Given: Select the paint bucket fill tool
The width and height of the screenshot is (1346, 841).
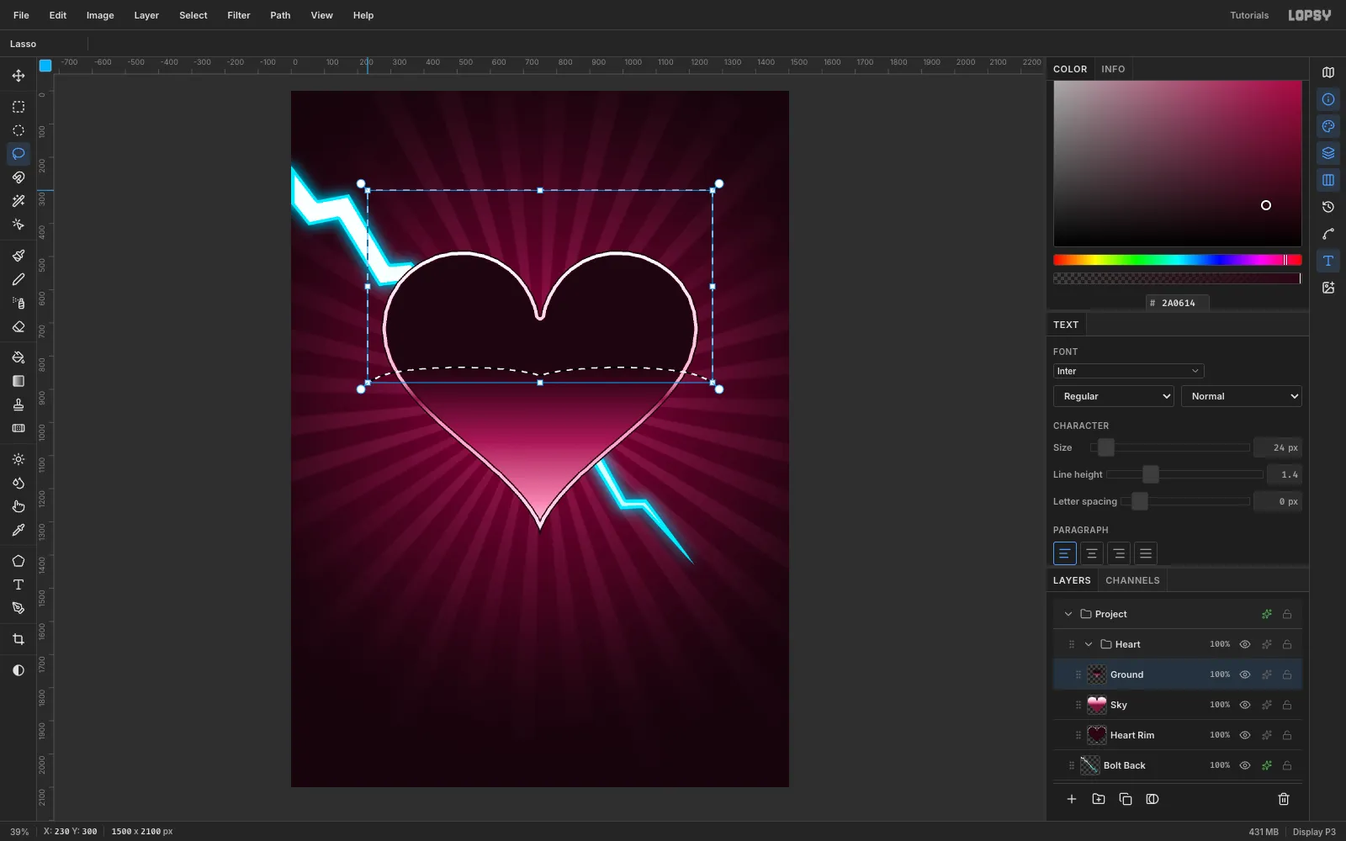Looking at the screenshot, I should click(x=19, y=357).
